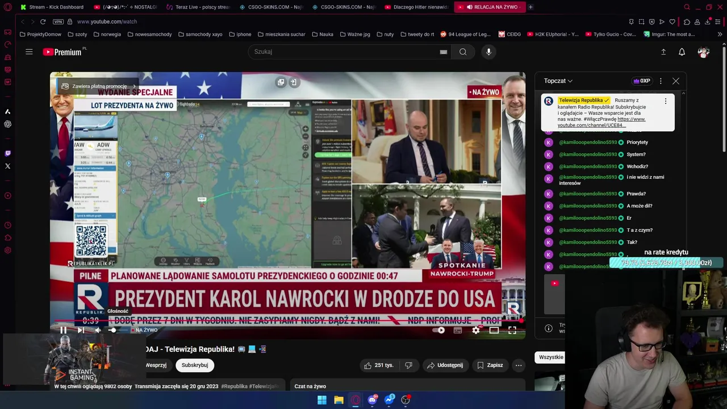This screenshot has height=409, width=727.
Task: Open Messenger from the taskbar
Action: pyautogui.click(x=389, y=400)
